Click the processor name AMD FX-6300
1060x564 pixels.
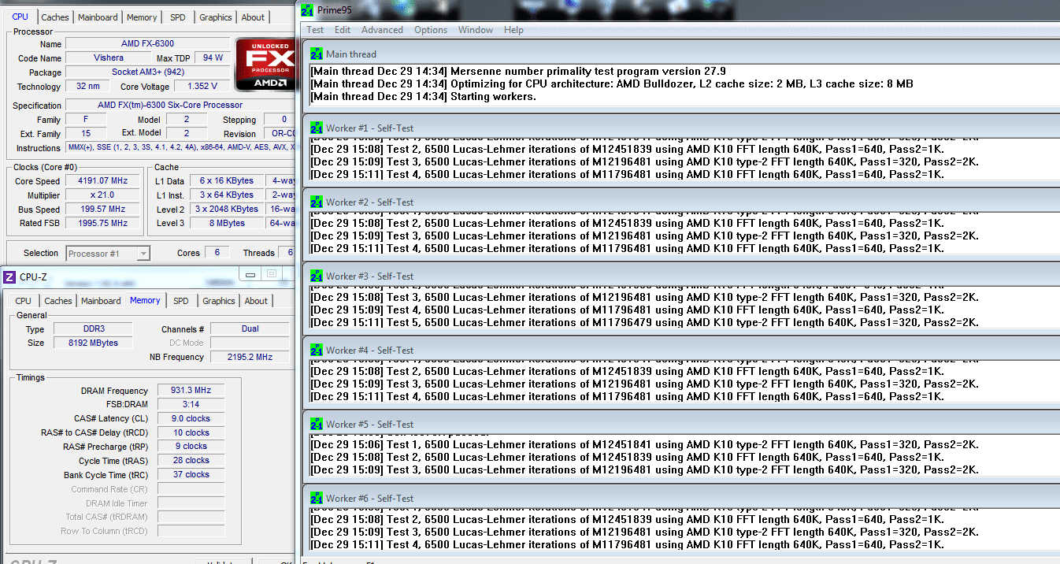[148, 44]
